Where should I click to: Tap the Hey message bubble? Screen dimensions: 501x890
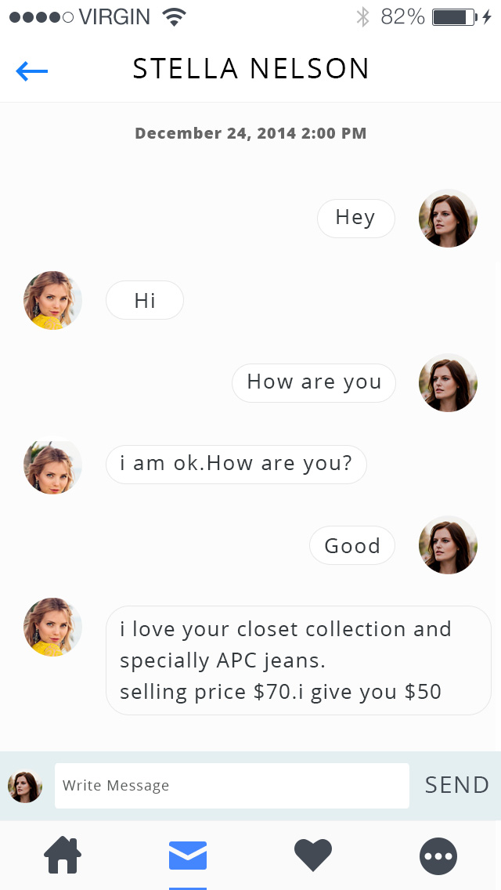pyautogui.click(x=355, y=218)
